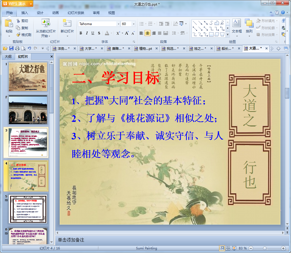Click the undo arrow icon

pyautogui.click(x=29, y=48)
